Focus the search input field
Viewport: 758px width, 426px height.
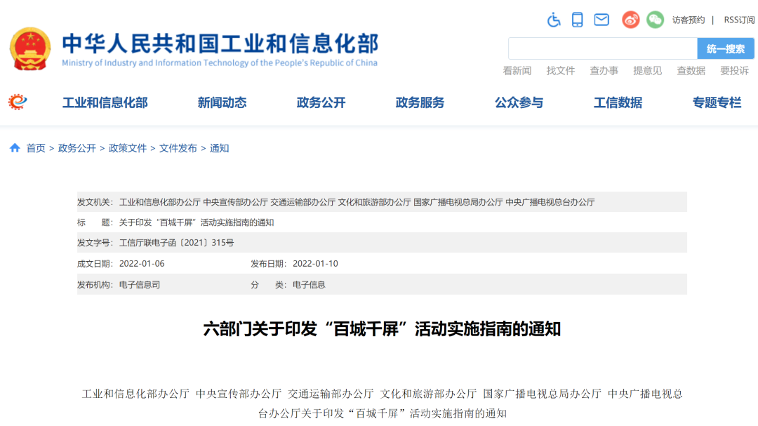coord(602,48)
